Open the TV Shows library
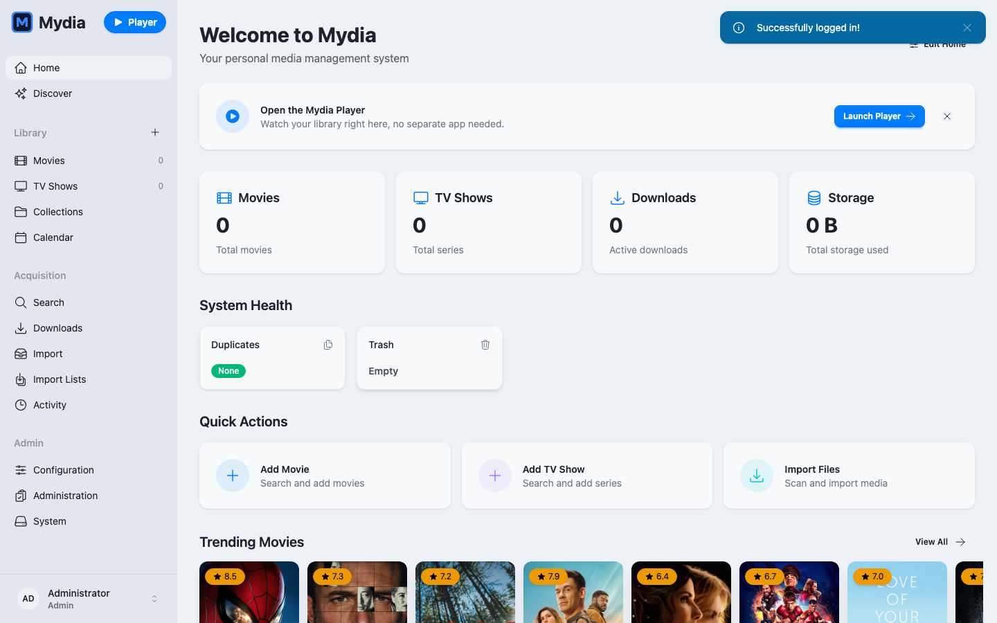The height and width of the screenshot is (623, 997). pos(89,186)
